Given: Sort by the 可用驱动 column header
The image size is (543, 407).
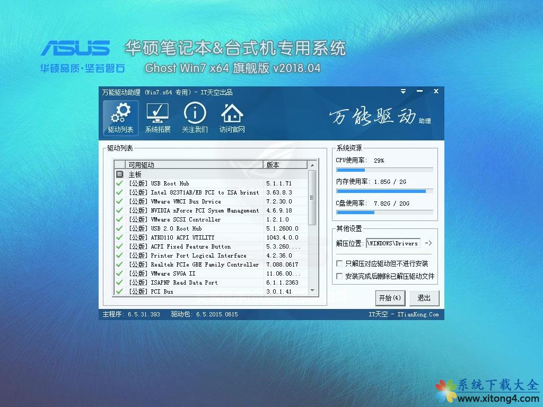Looking at the screenshot, I should (194, 165).
